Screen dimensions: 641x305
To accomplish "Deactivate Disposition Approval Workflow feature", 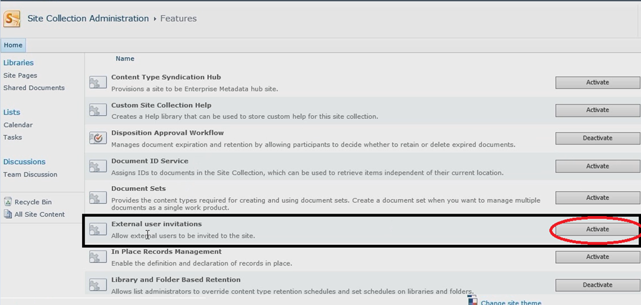I will [597, 138].
